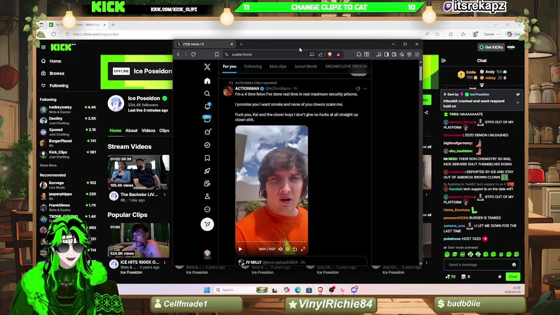Bookmark this page in Brave toolbar
Screen dimensions: 560x315
217,54
